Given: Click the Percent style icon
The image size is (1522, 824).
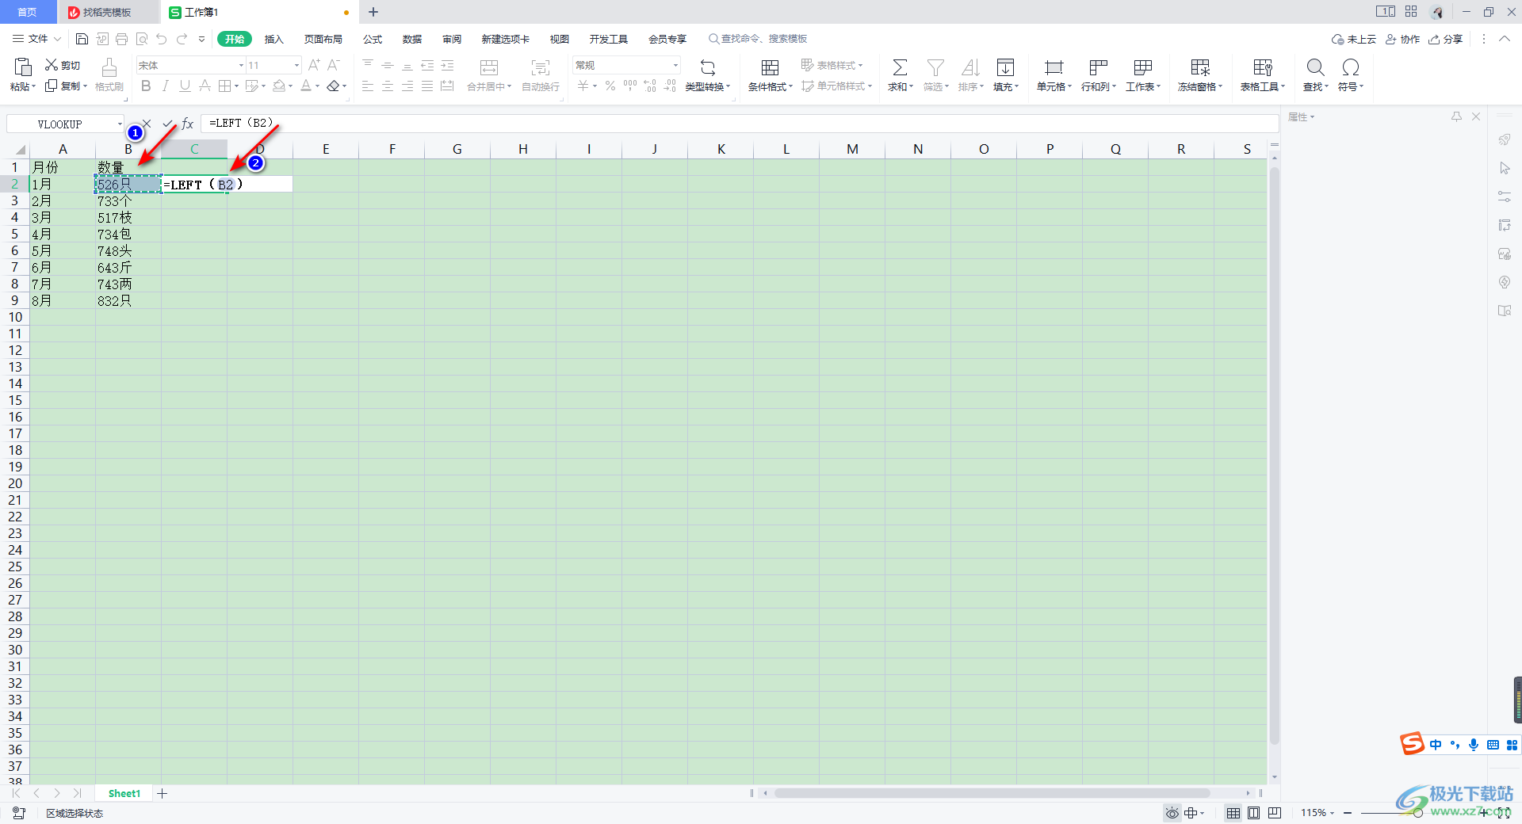Looking at the screenshot, I should click(610, 86).
